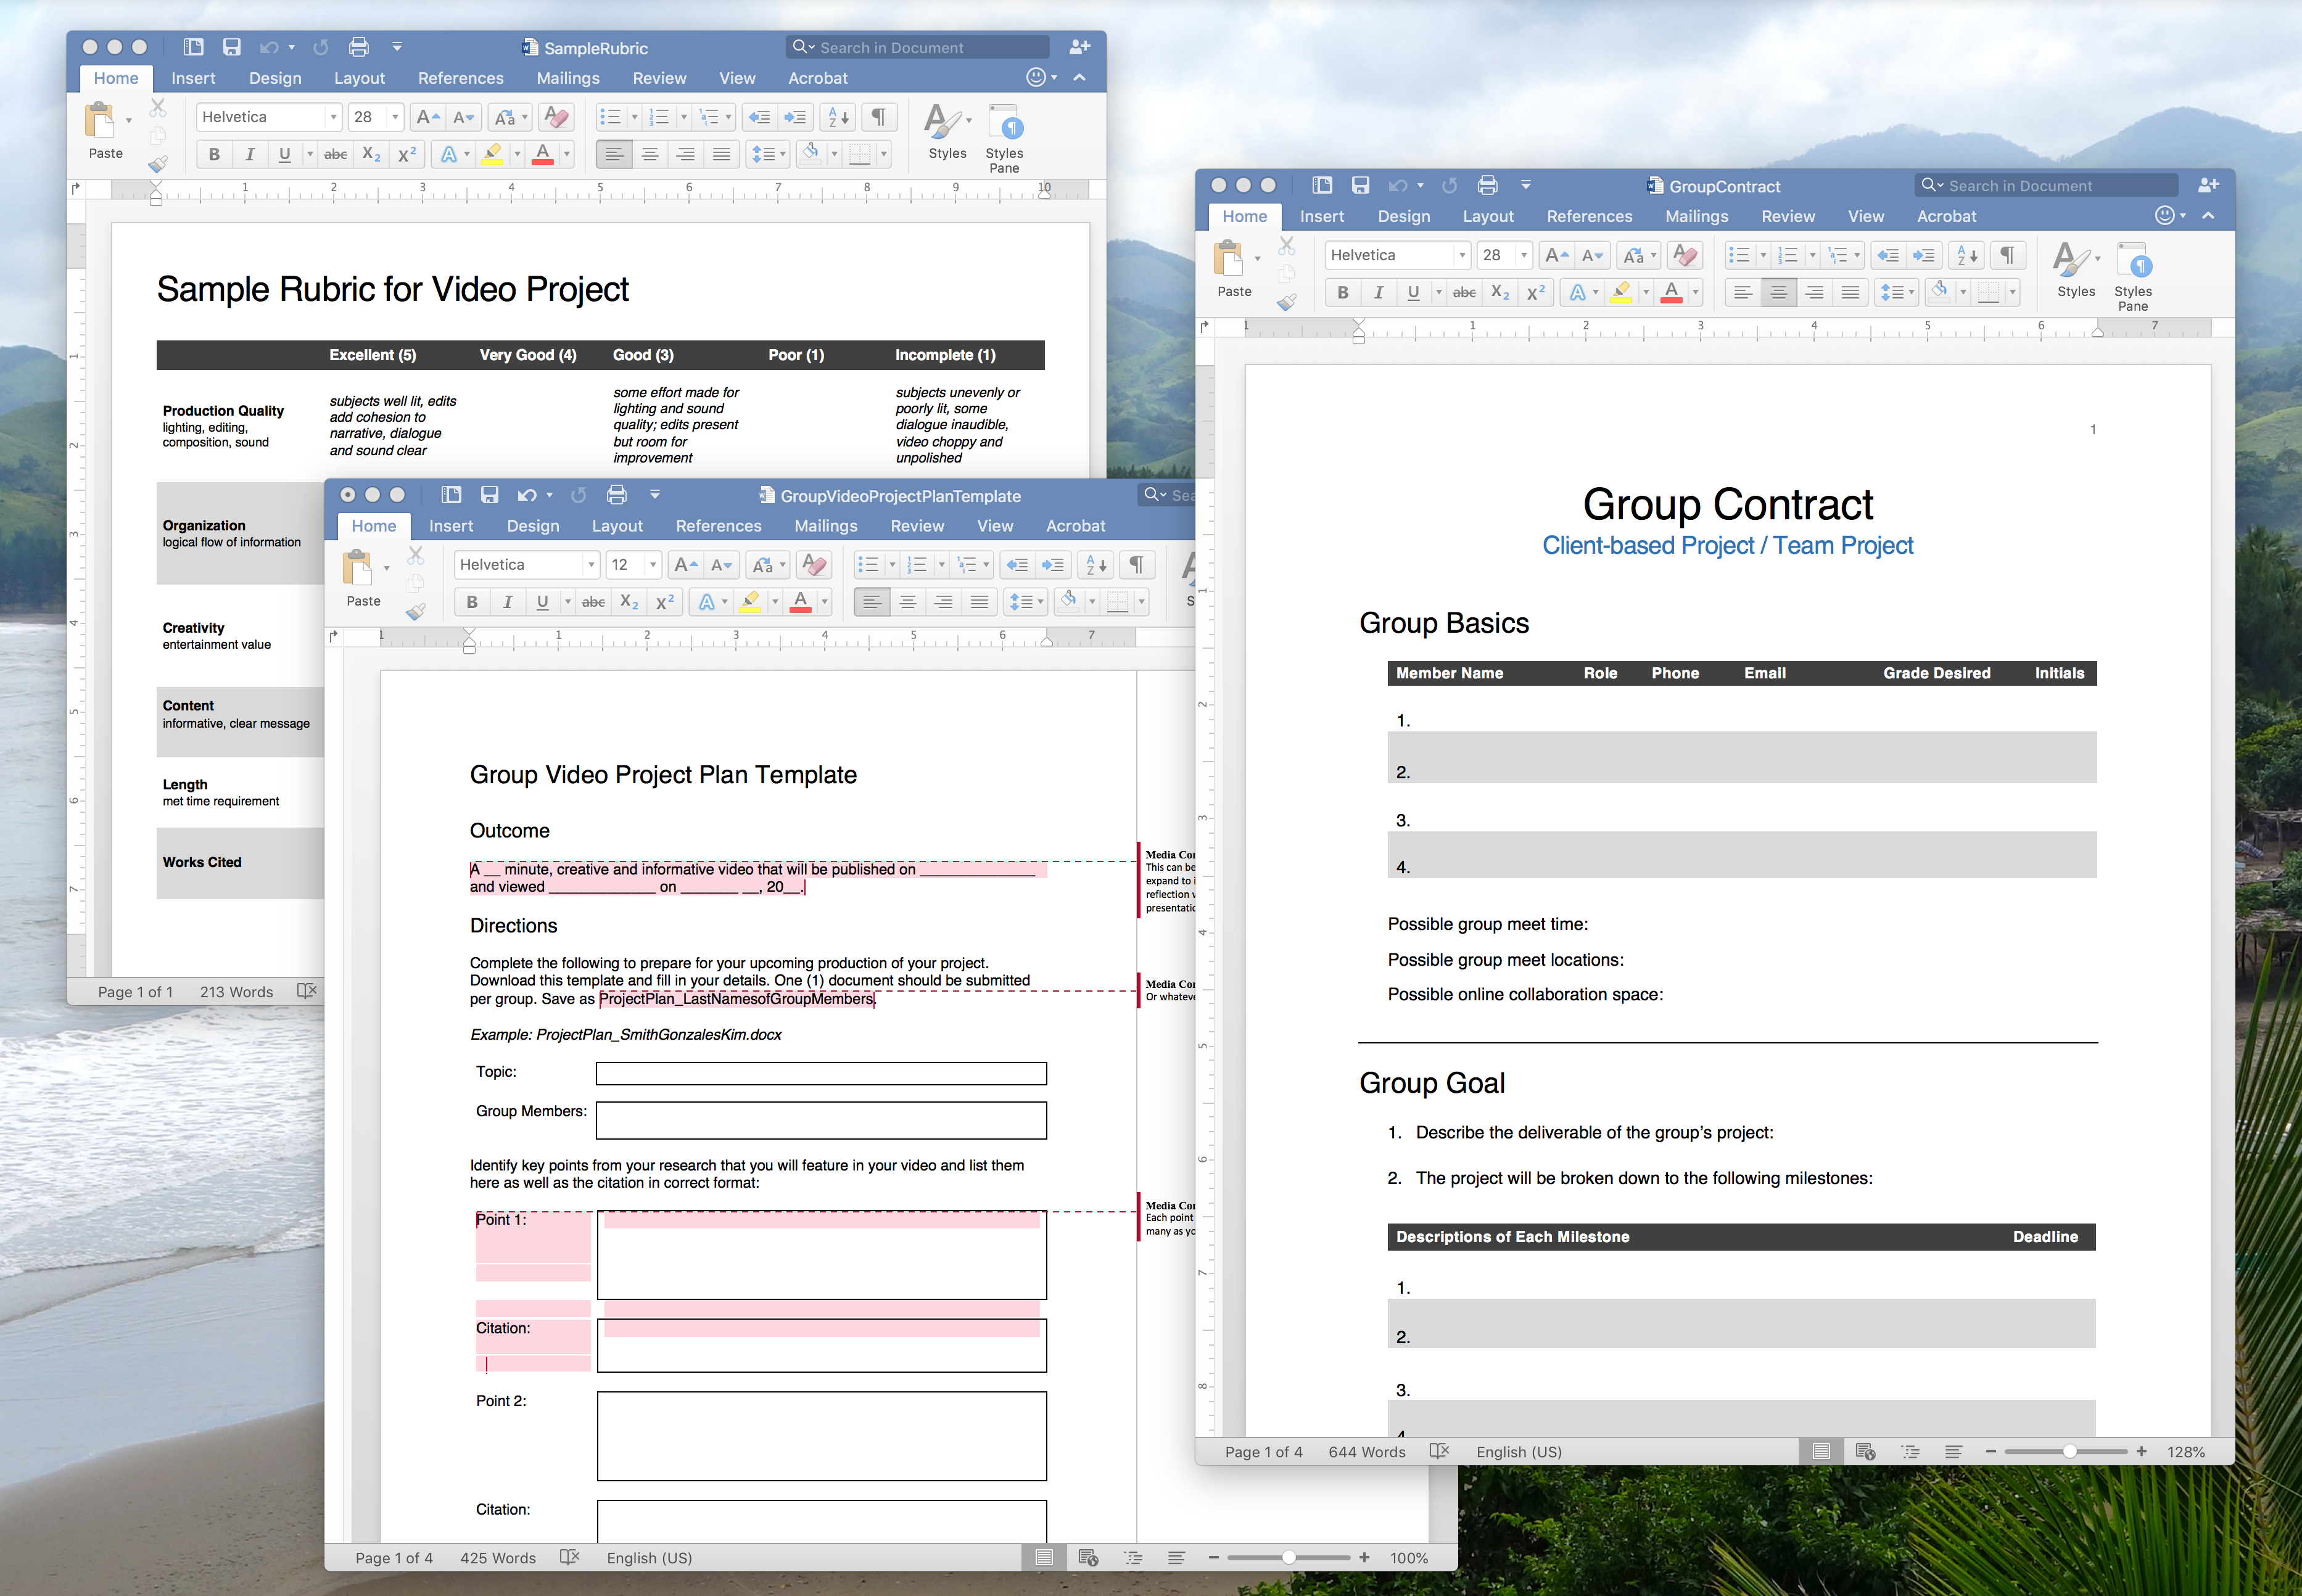Screen dimensions: 2302x1596
Task: Click Increase Indent in GroupVideoProjectPlanTemplate ribbon
Action: click(1053, 565)
